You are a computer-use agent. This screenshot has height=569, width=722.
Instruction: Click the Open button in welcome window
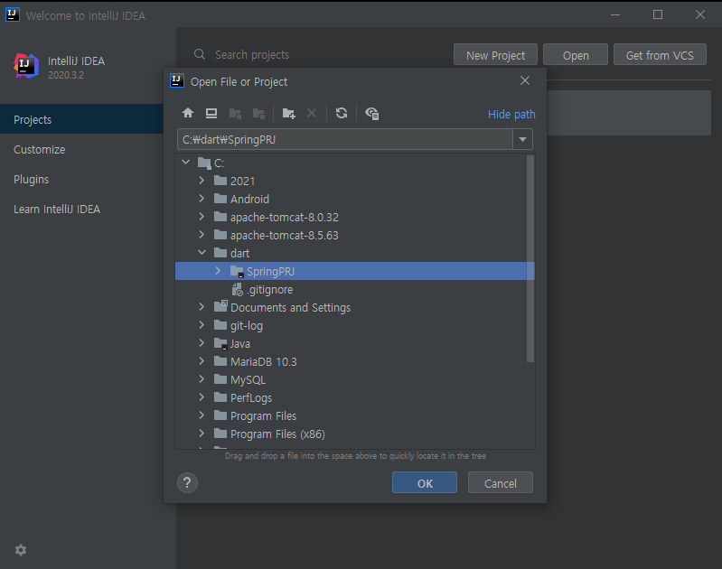point(576,55)
